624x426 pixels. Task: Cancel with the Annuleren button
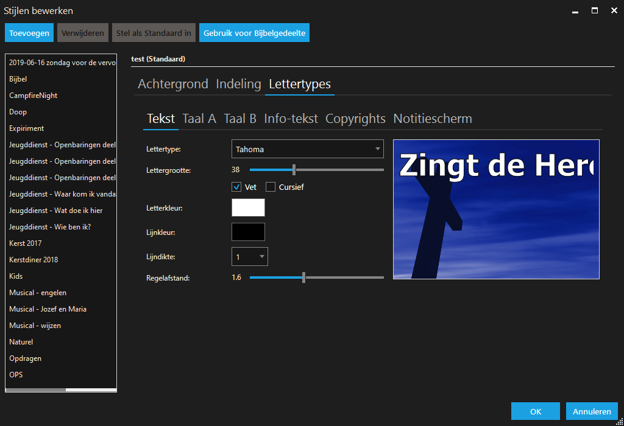click(x=592, y=411)
